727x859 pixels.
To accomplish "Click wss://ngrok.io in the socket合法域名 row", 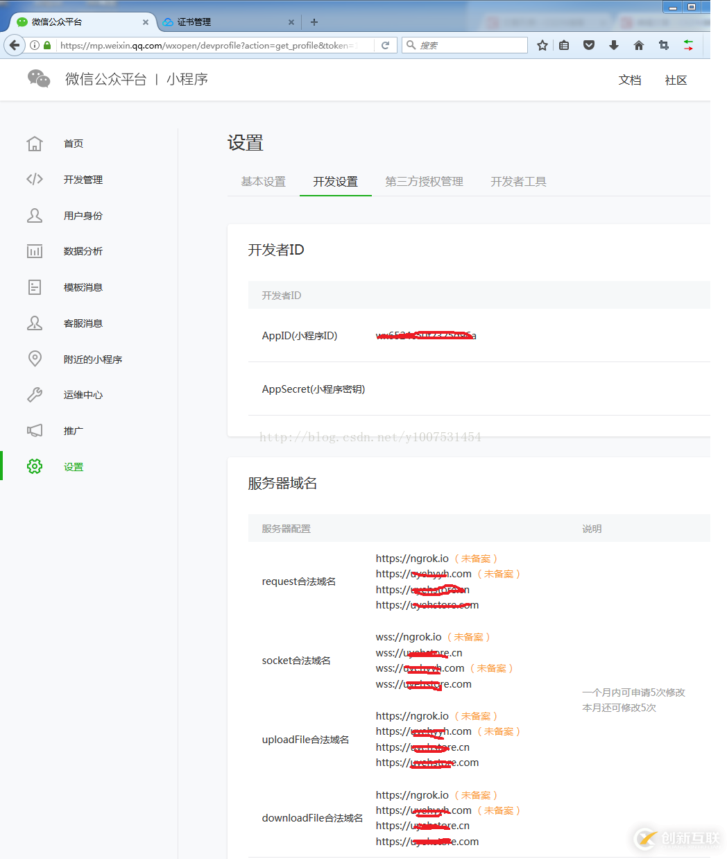I will point(409,637).
